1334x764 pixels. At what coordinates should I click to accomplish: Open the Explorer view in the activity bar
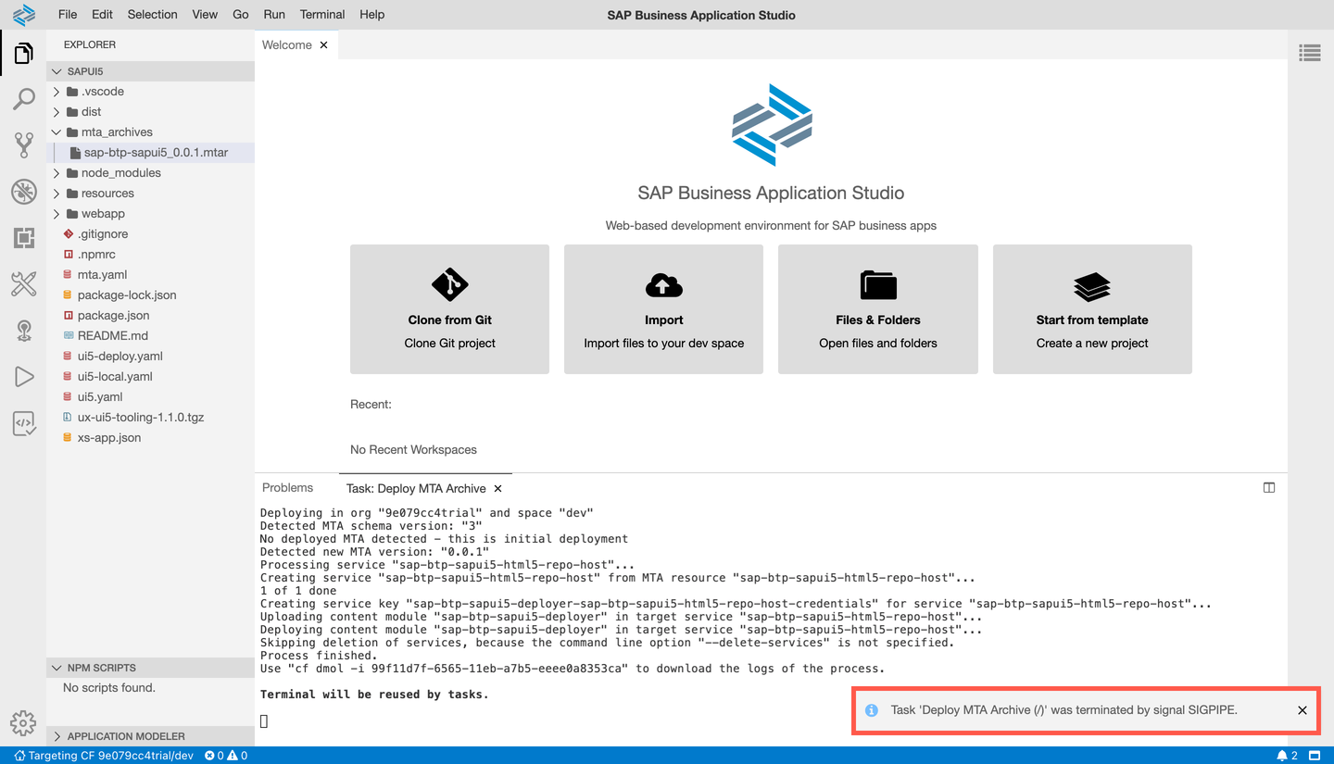pos(24,54)
